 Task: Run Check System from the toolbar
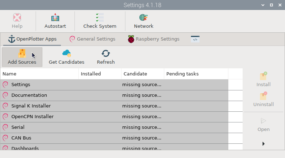(x=100, y=18)
